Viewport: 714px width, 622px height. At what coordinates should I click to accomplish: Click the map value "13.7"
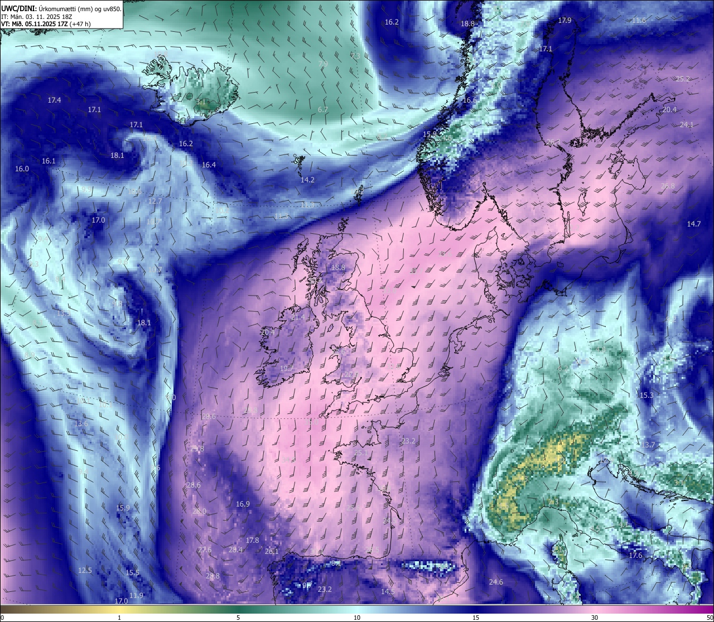[x=648, y=445]
